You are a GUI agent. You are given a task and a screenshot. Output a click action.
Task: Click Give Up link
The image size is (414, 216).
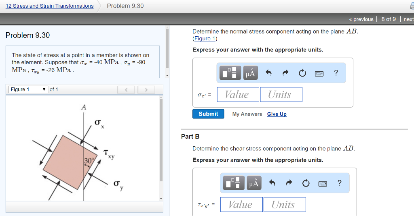pos(277,114)
